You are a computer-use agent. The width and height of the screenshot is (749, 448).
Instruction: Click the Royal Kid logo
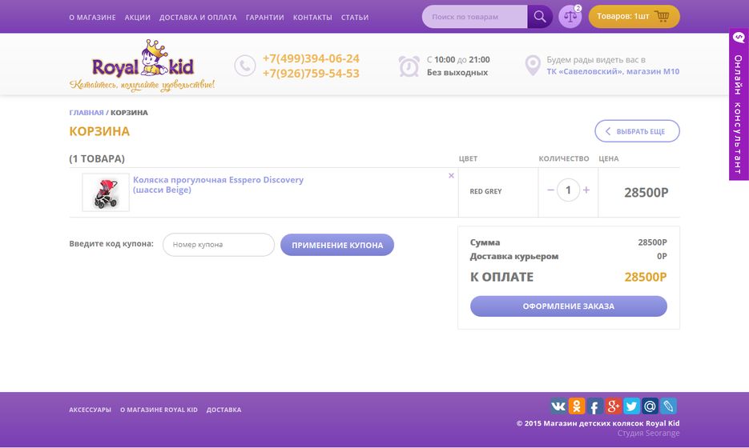click(x=143, y=66)
